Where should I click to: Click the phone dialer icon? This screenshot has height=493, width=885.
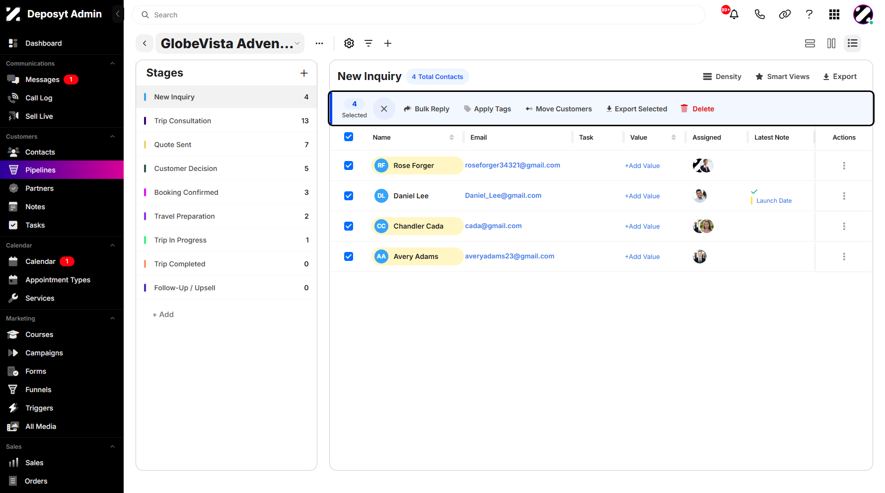pos(759,14)
